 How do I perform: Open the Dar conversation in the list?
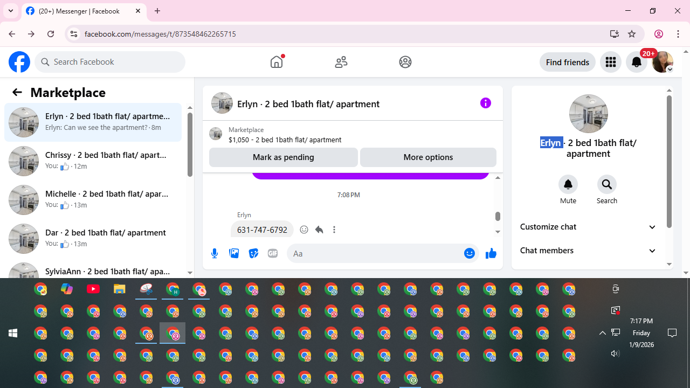coord(93,239)
